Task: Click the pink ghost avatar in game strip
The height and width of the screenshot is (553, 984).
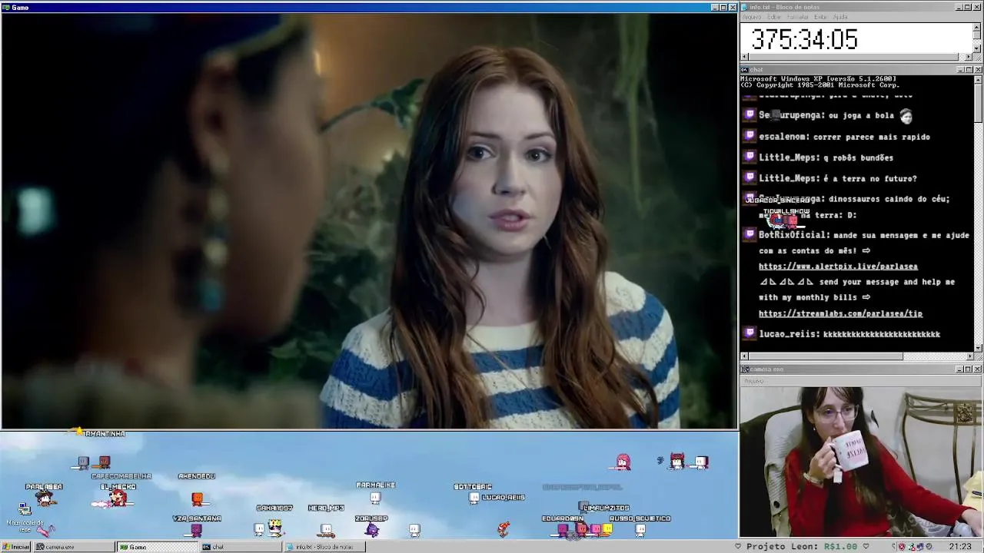Action: (x=623, y=462)
